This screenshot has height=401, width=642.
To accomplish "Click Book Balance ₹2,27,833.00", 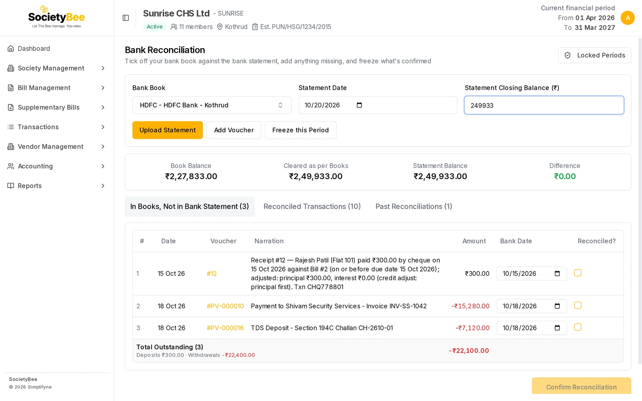I will tap(191, 176).
